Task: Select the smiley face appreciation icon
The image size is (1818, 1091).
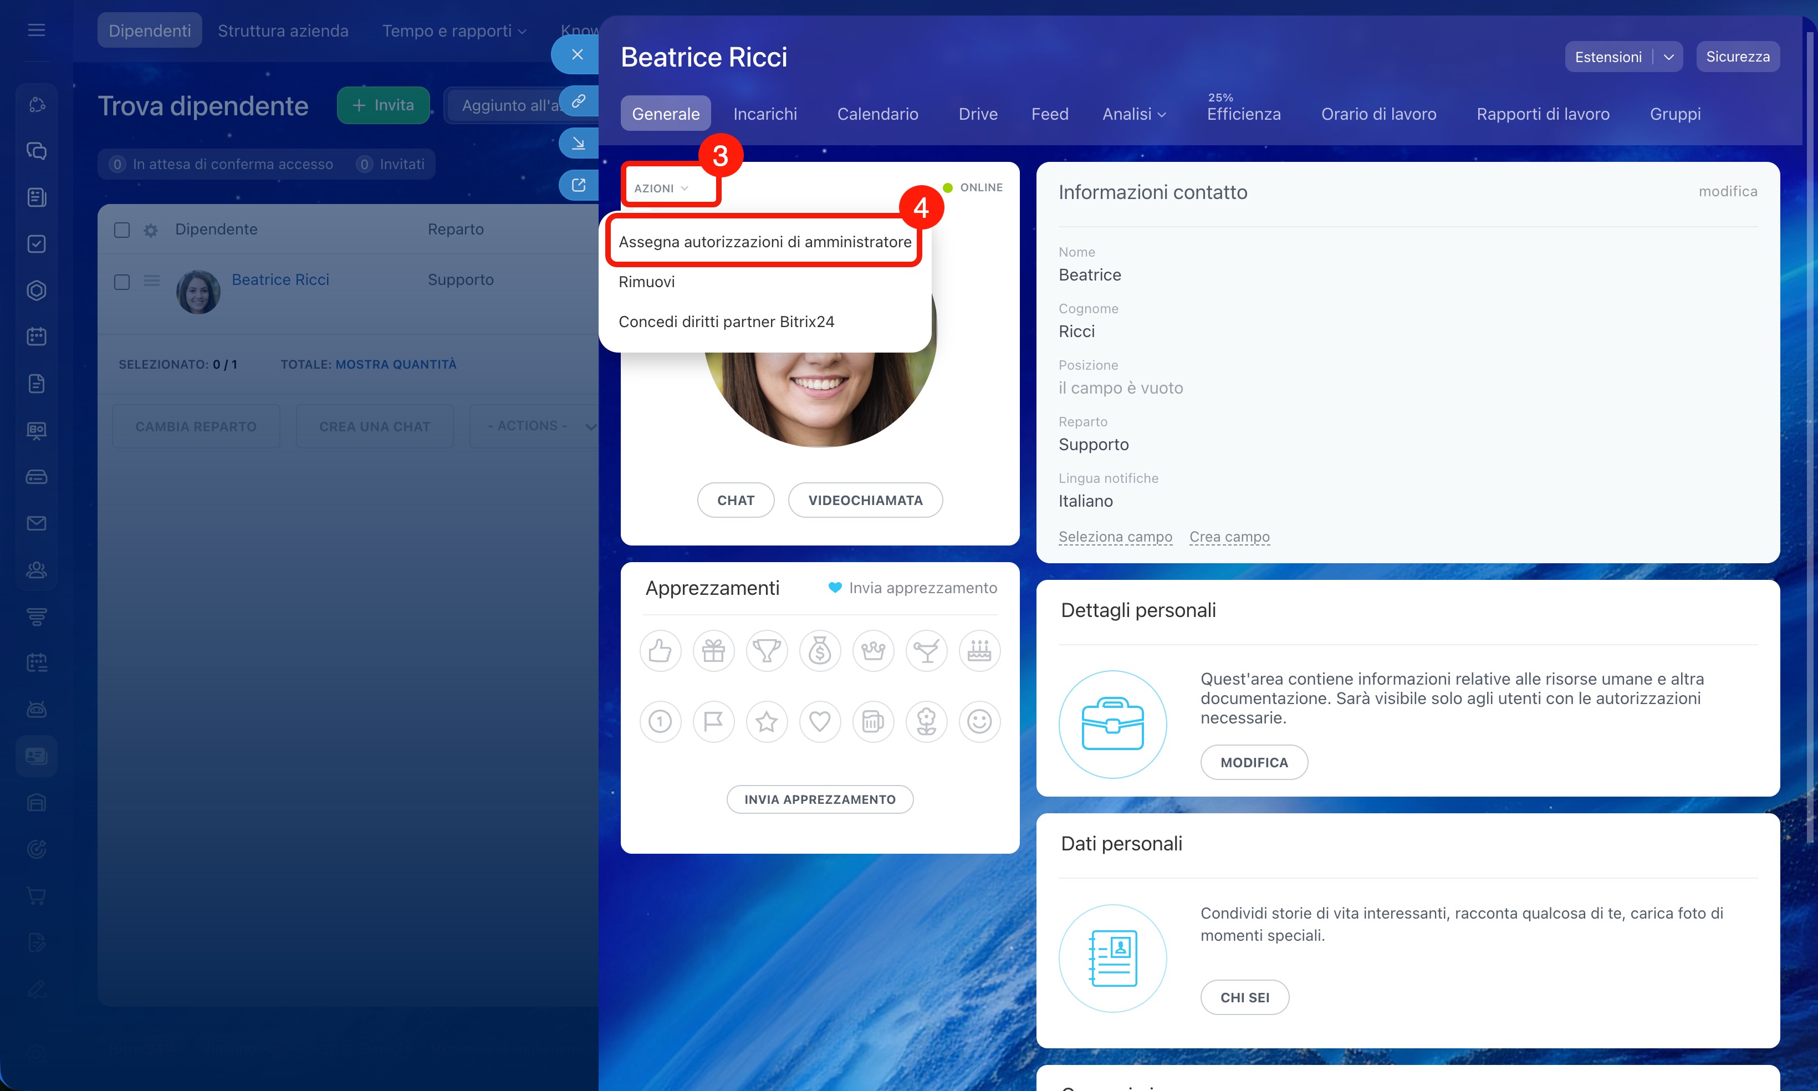Action: (979, 721)
